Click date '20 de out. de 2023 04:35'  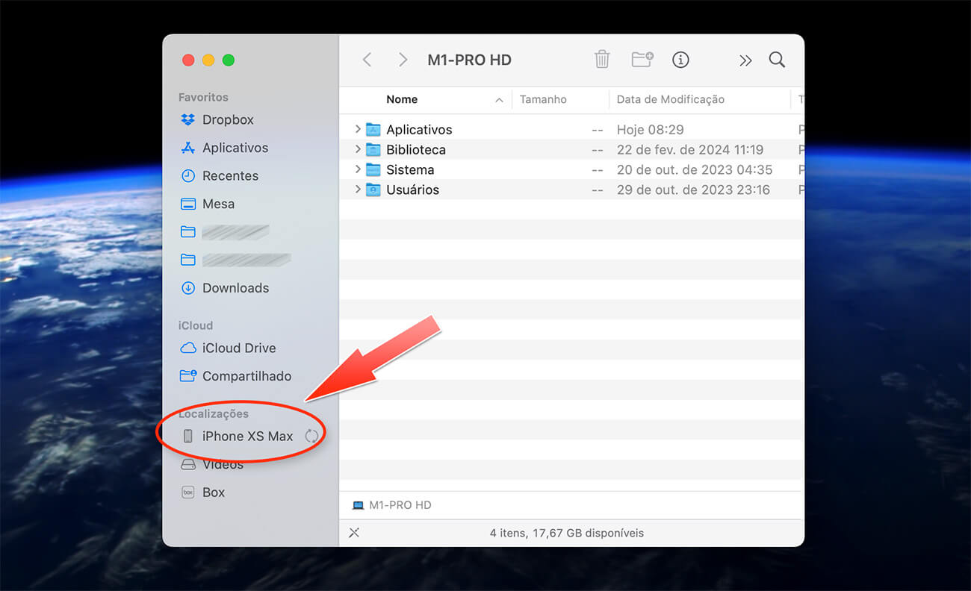coord(695,170)
